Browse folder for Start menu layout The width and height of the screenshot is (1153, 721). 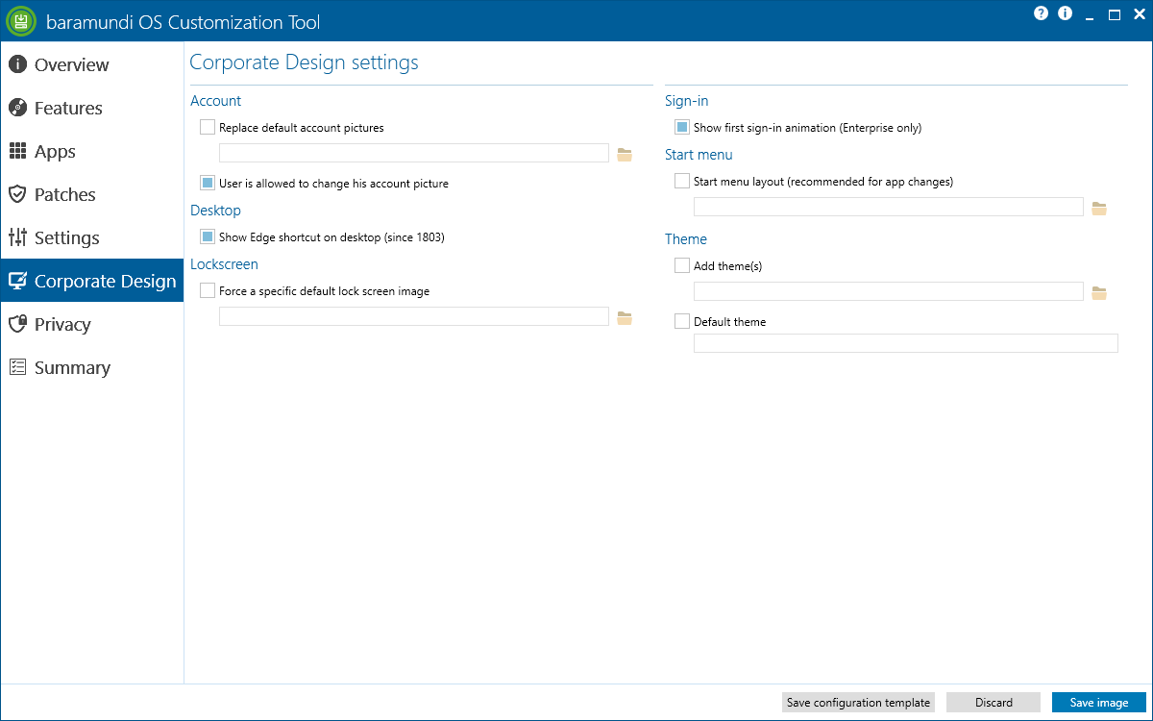(x=1099, y=208)
